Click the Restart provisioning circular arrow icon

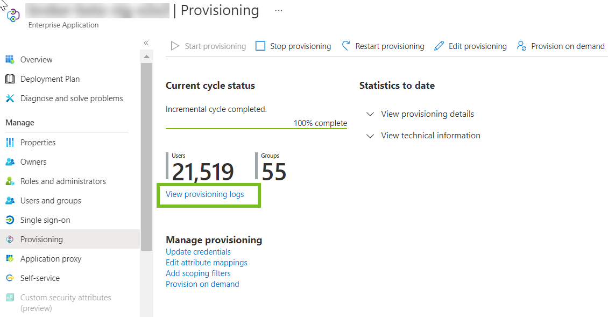(346, 46)
